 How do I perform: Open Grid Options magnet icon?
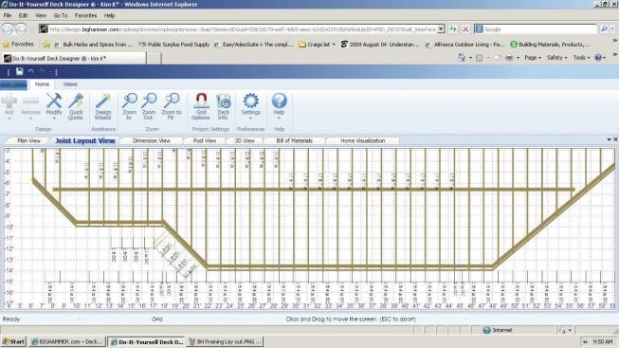tap(201, 106)
